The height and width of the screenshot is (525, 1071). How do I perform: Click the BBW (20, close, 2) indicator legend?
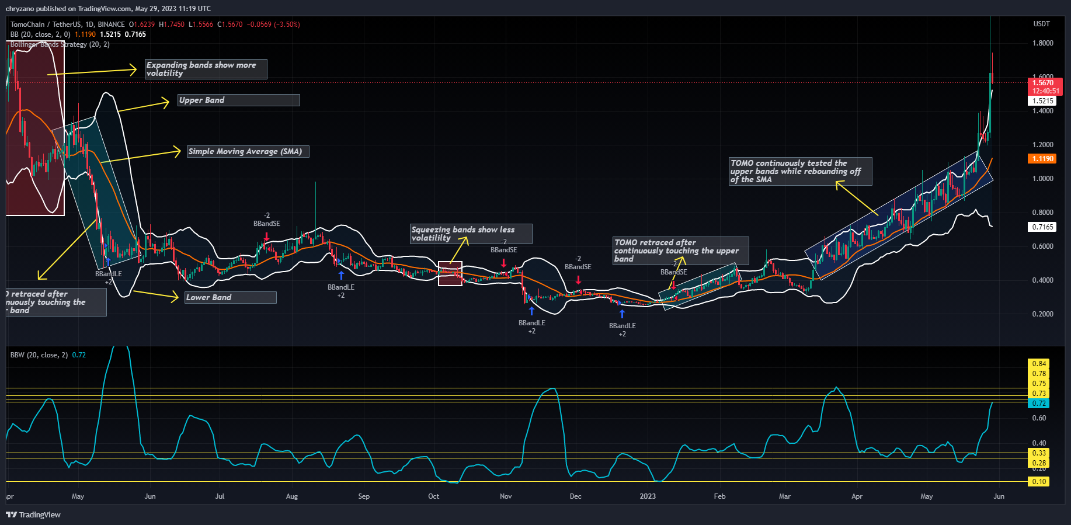point(39,355)
